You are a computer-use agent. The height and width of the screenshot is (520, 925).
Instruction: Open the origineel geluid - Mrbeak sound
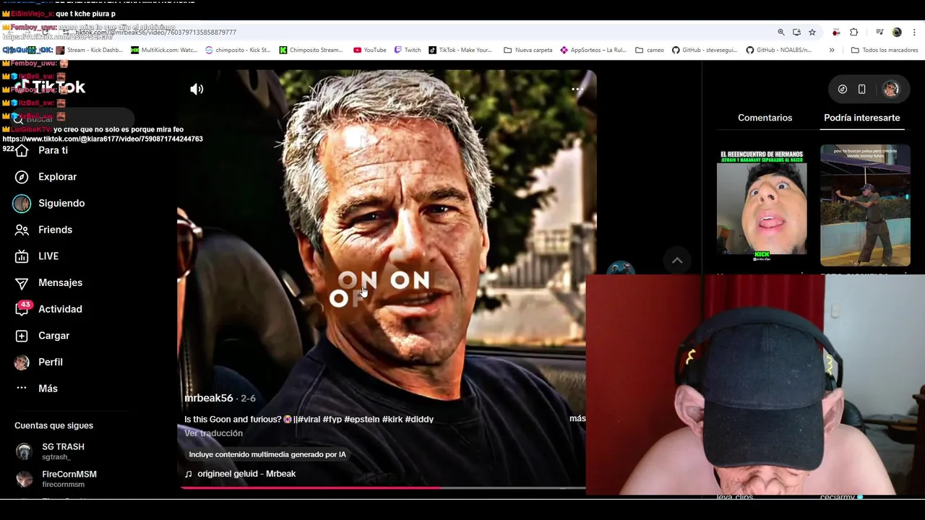pos(240,474)
